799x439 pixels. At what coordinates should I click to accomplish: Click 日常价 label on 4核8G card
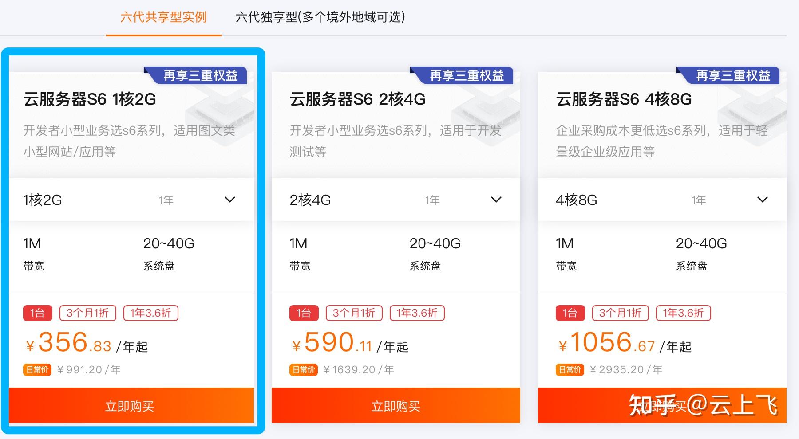tap(570, 370)
